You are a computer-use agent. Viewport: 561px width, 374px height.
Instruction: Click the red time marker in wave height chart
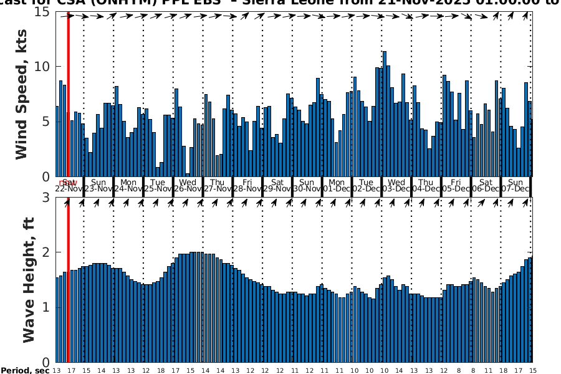pyautogui.click(x=68, y=280)
